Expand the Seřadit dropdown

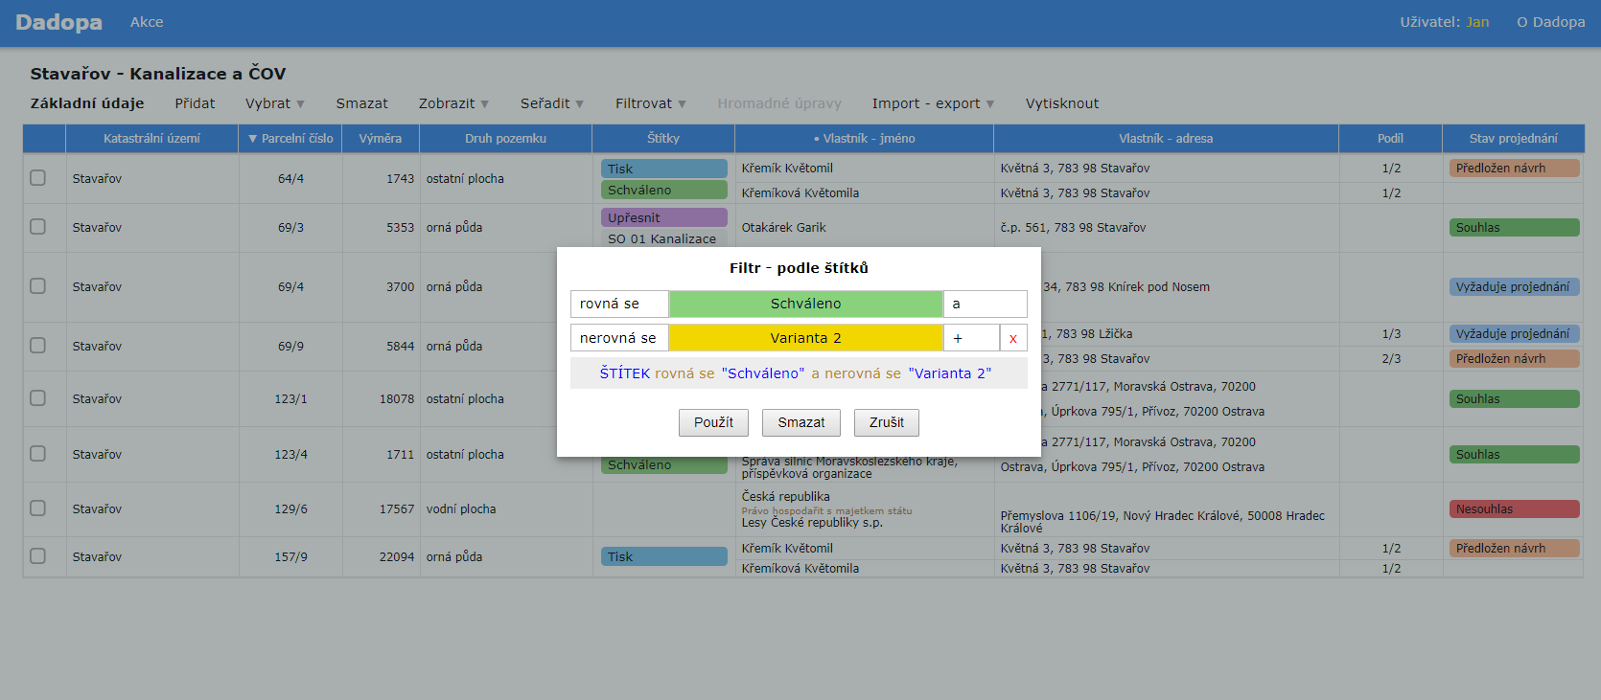point(551,103)
